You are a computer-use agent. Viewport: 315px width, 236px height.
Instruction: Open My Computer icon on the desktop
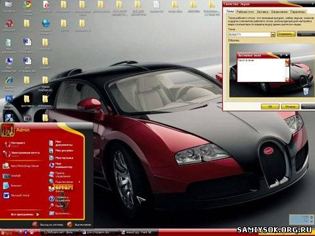pos(9,64)
